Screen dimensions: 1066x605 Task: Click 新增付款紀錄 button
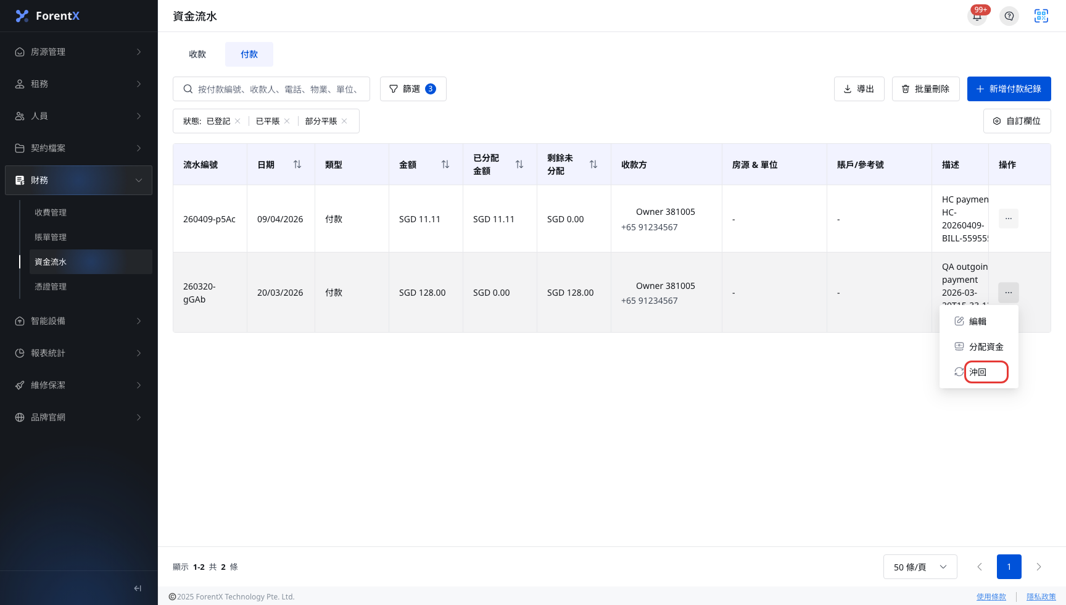[1009, 89]
